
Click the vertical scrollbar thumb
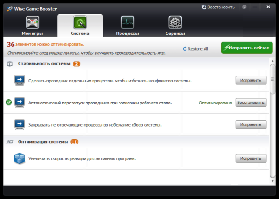pos(272,79)
